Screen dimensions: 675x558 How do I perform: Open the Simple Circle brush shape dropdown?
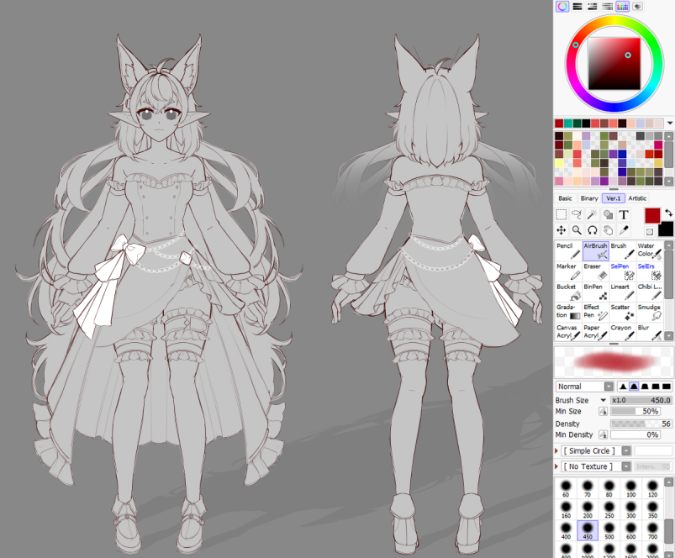click(x=627, y=450)
